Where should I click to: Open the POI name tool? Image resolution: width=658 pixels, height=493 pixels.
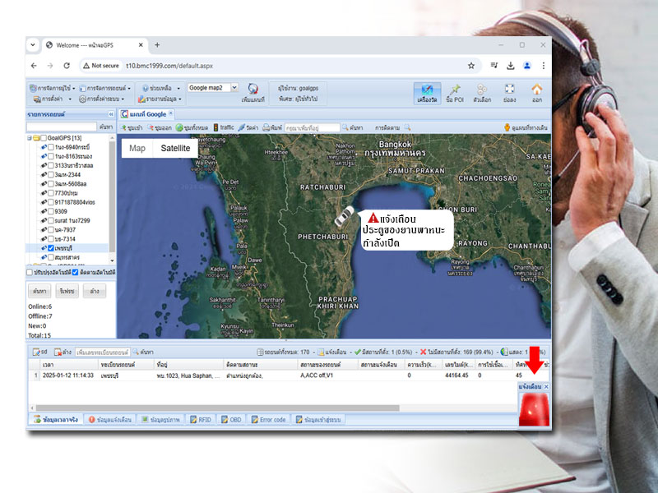(455, 93)
